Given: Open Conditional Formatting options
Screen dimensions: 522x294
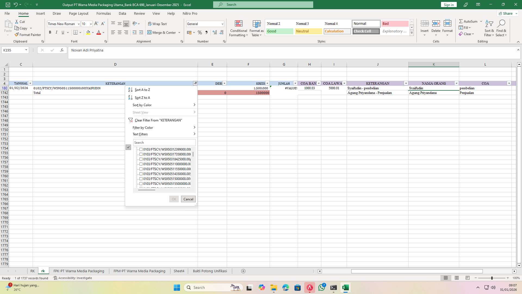Looking at the screenshot, I should coord(238,28).
